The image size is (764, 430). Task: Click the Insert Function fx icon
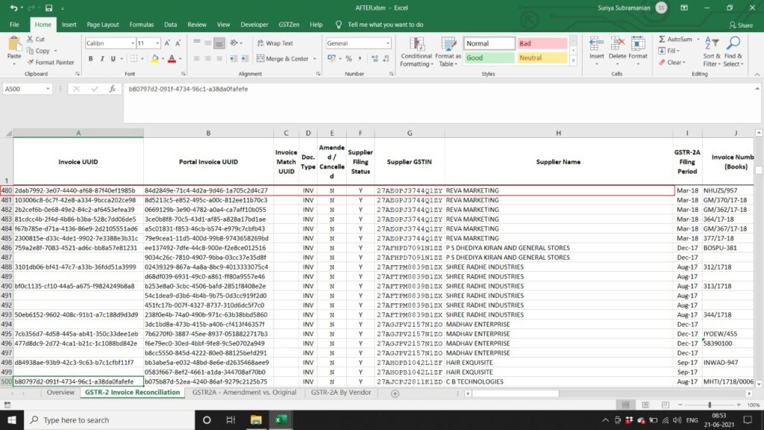tap(112, 89)
